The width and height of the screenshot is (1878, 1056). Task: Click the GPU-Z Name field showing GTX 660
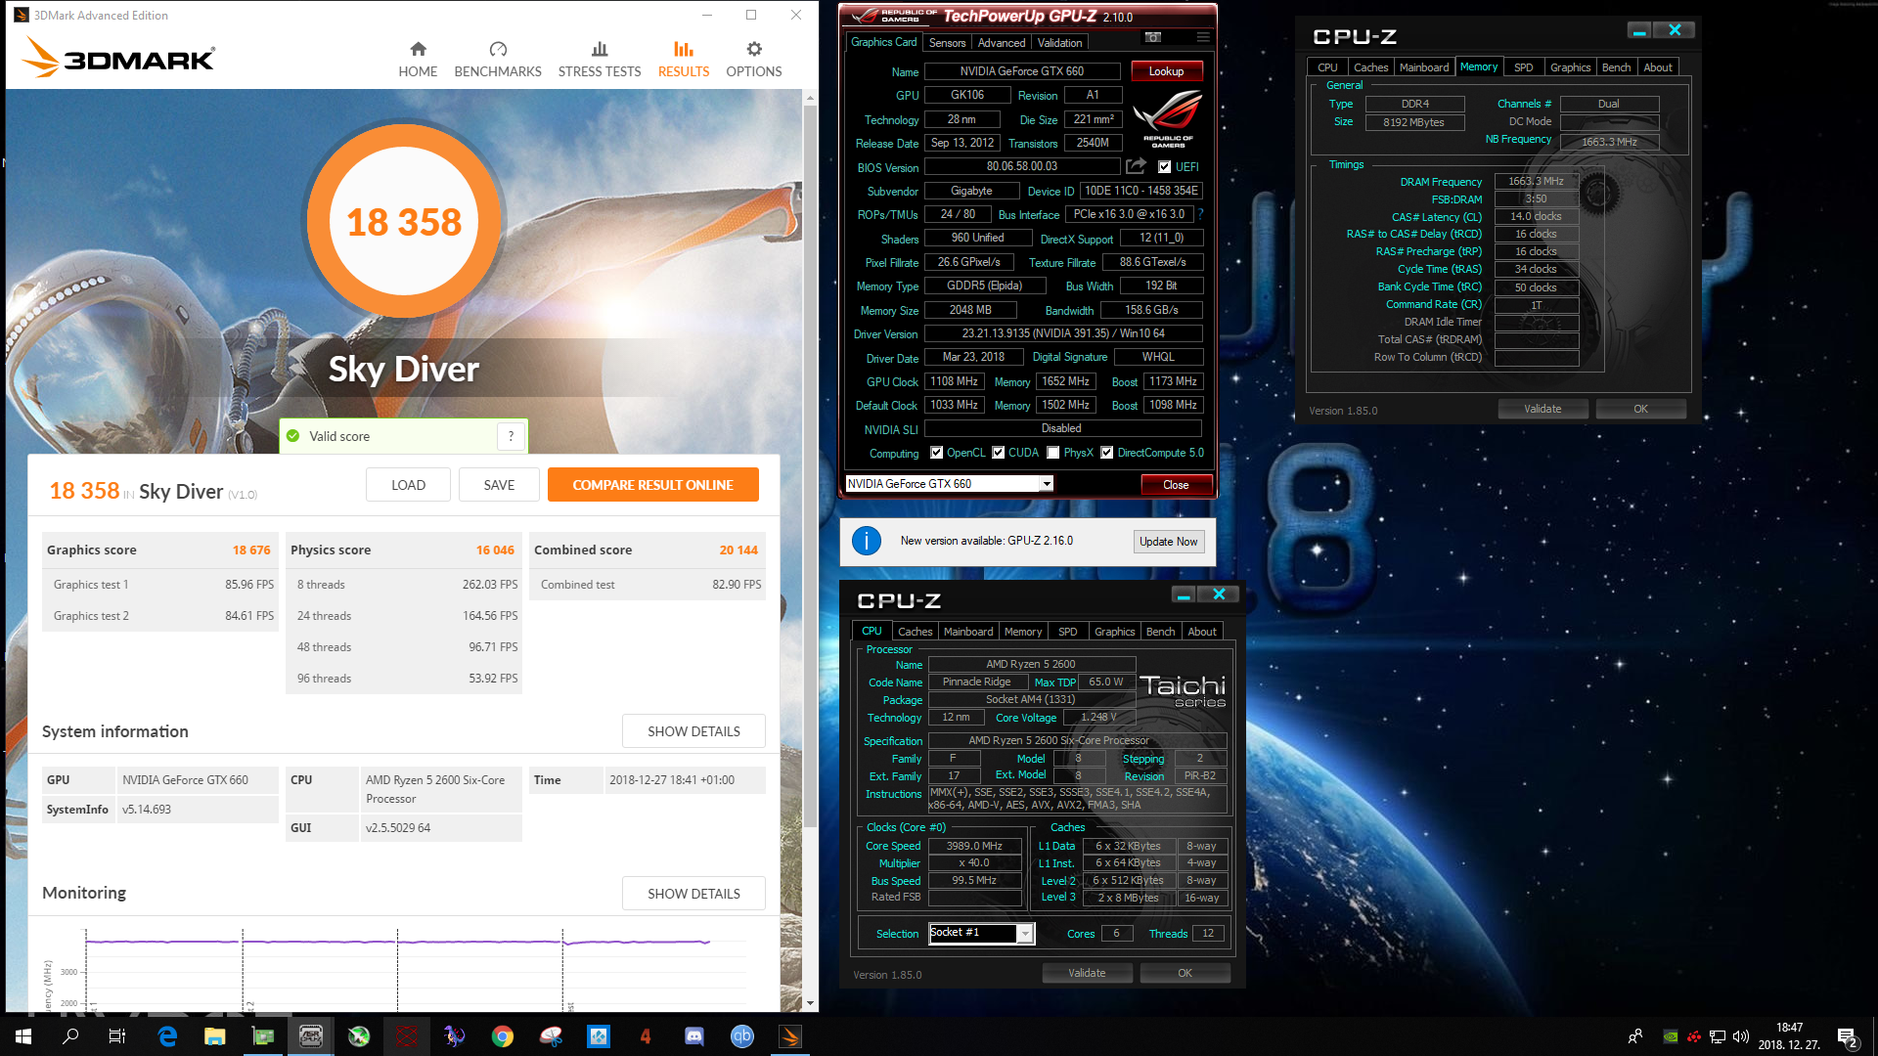[x=1021, y=71]
